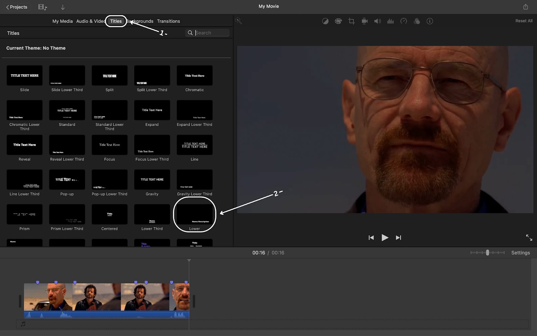Open the stabilization camera tool

click(x=364, y=21)
